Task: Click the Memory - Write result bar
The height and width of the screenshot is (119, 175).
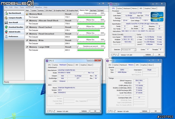Action: pos(91,44)
